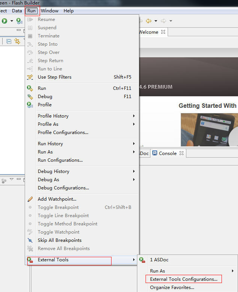Click the Profile toolbar icon
The image size is (238, 292).
point(19,21)
